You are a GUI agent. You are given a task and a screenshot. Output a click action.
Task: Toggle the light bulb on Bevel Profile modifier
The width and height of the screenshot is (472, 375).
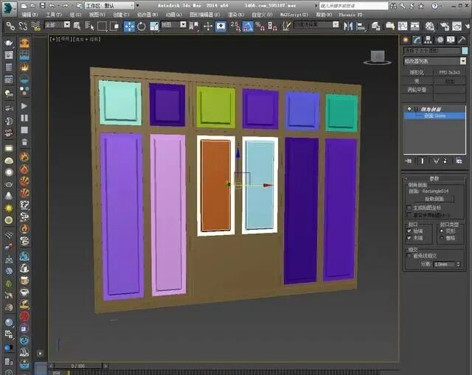[x=409, y=109]
